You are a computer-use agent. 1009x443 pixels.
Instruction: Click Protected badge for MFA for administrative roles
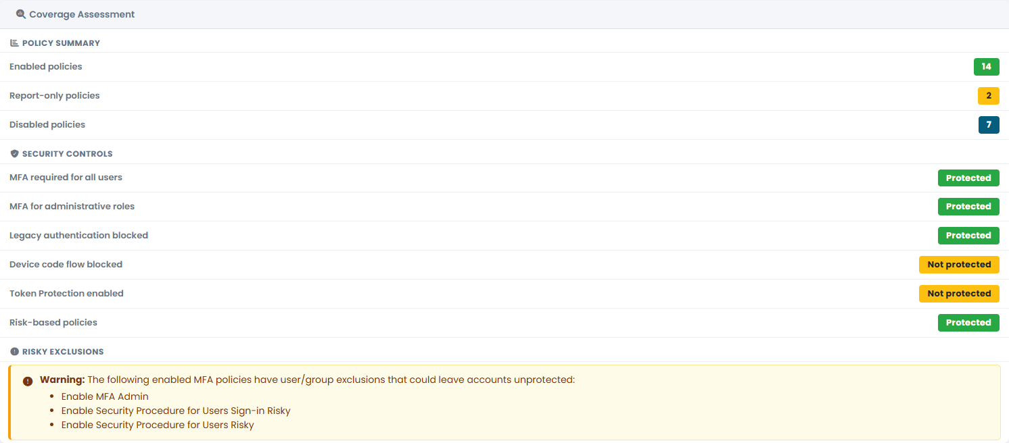tap(968, 207)
